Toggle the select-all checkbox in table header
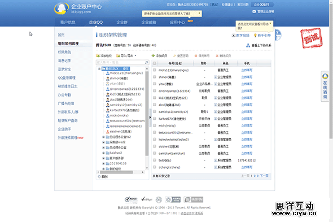The height and width of the screenshot is (222, 333). pyautogui.click(x=155, y=63)
